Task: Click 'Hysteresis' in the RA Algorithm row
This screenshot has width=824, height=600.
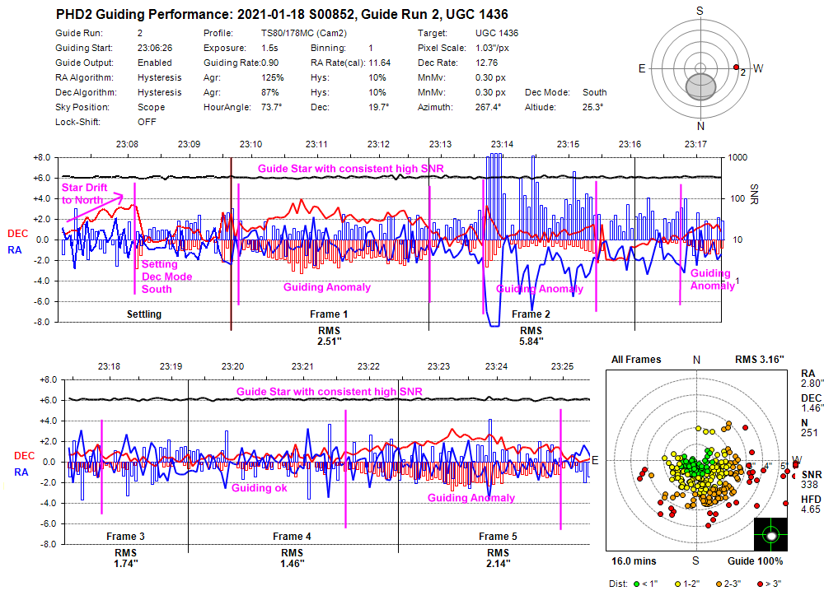Action: pyautogui.click(x=159, y=77)
